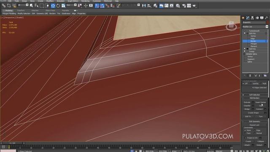The width and height of the screenshot is (270, 152).
Task: Click the Repeat Last button
Action: (254, 125)
